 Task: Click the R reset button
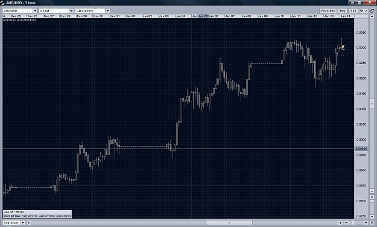tap(372, 223)
